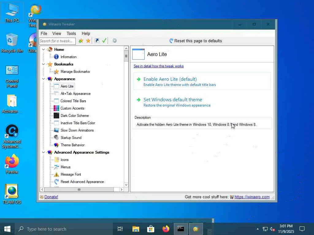
Task: Click the Dark Color Scheme black icon
Action: click(x=56, y=115)
